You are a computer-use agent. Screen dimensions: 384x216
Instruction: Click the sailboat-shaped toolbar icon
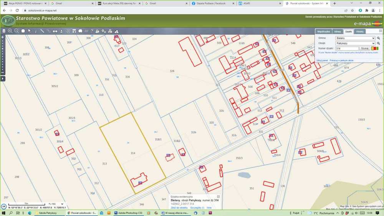coord(98,31)
